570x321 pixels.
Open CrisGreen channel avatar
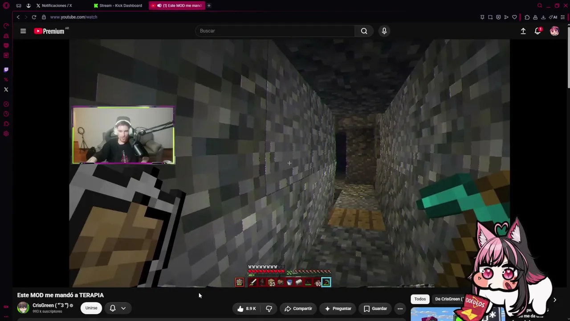pyautogui.click(x=23, y=308)
